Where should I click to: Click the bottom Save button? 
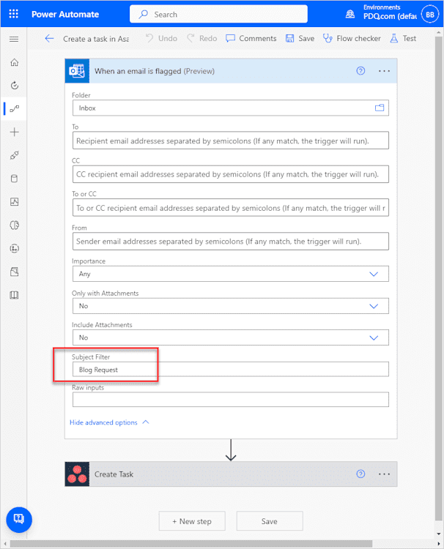pos(270,521)
